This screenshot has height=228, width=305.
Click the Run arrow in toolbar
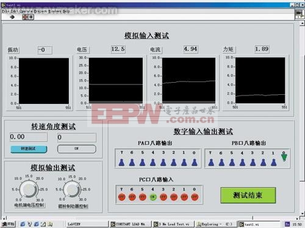[x=12, y=17]
